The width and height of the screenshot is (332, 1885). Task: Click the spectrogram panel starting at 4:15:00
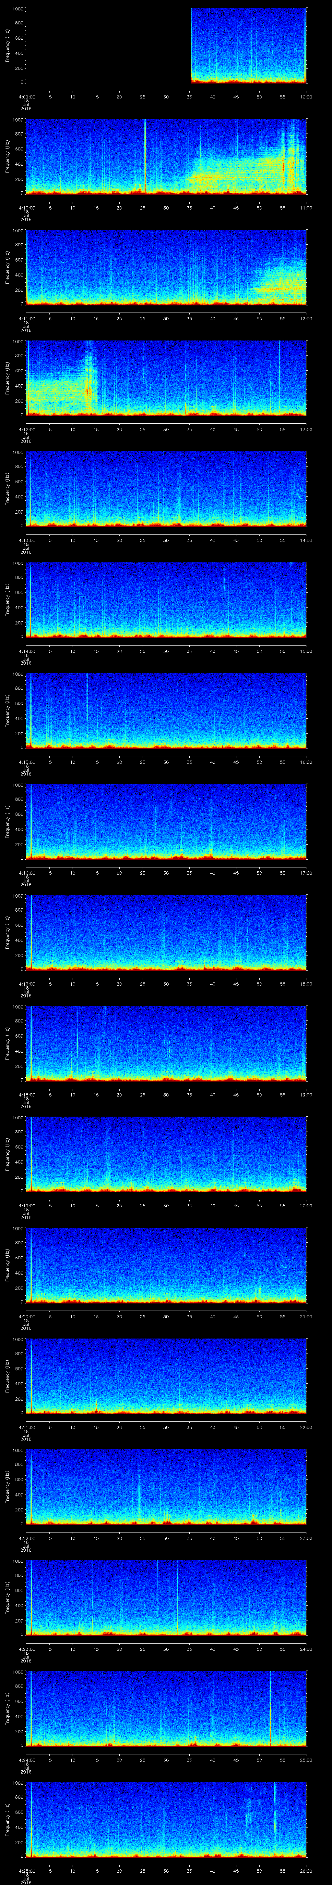click(x=166, y=711)
